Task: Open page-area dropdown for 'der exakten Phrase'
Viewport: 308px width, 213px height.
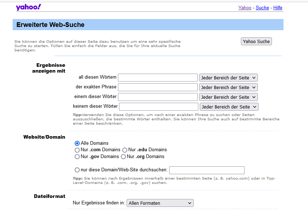Action: pos(228,87)
